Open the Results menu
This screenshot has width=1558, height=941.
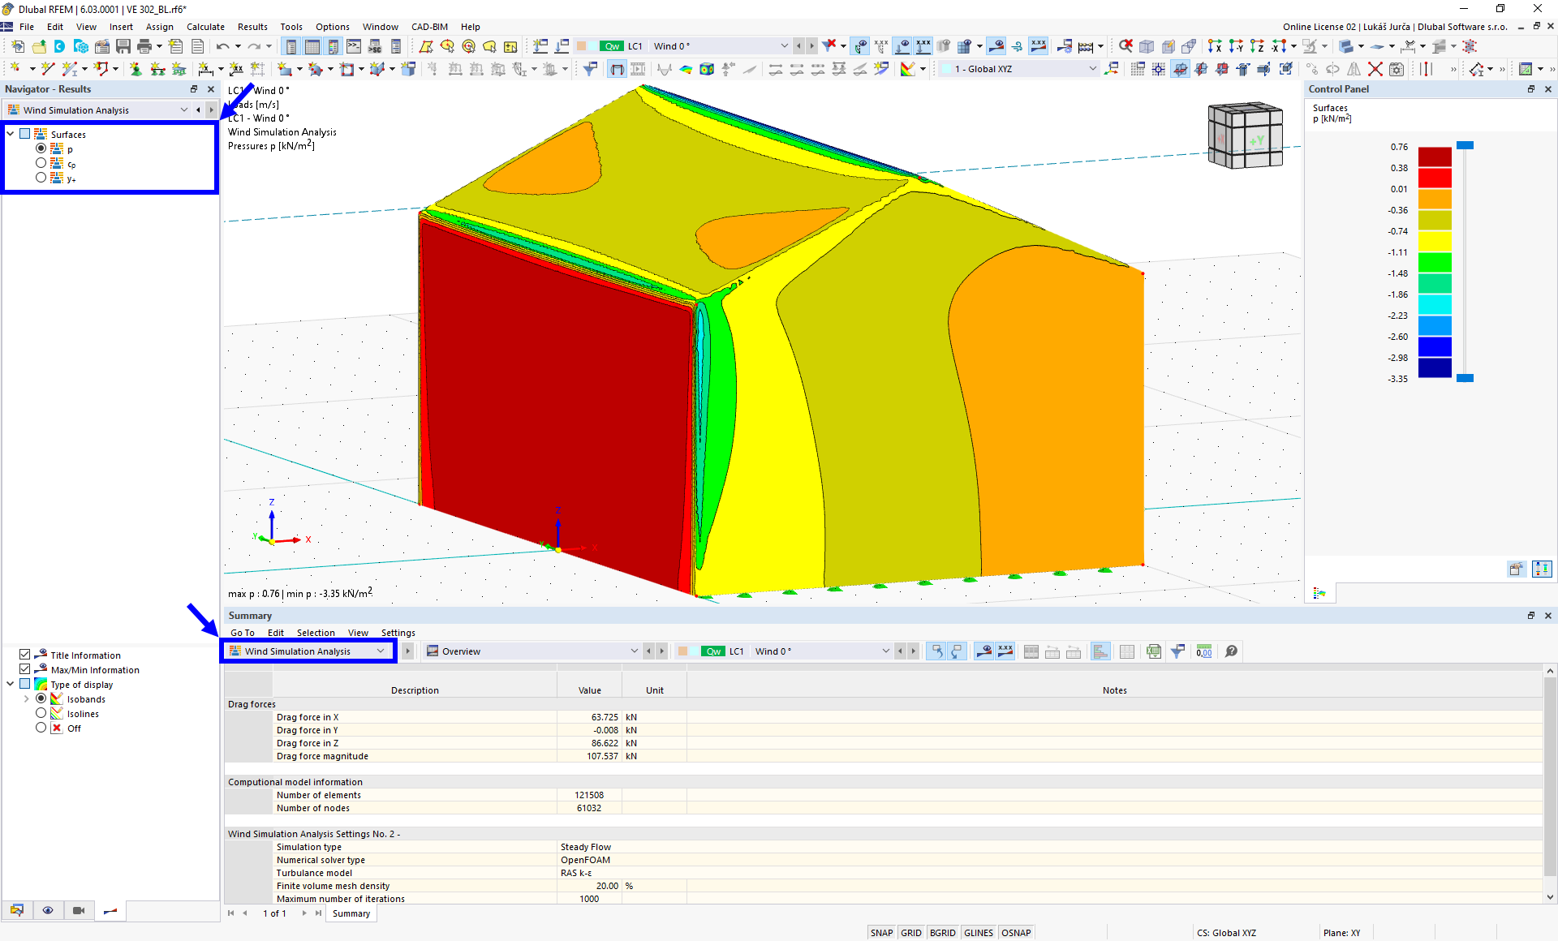[252, 27]
